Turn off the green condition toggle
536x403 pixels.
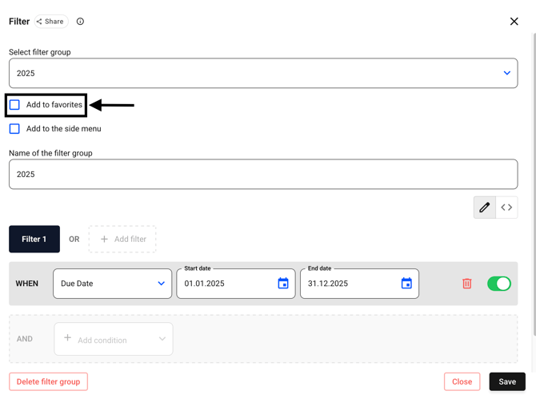[498, 284]
